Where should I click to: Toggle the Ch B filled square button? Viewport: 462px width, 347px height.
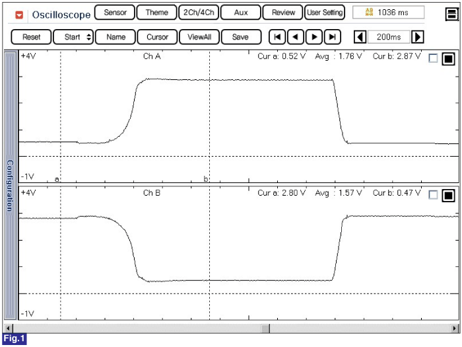448,196
